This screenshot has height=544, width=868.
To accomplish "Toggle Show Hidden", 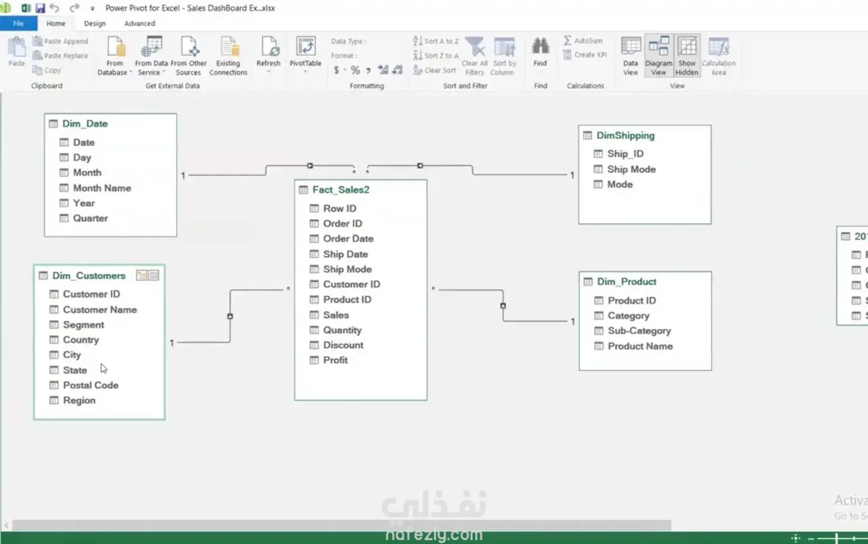I will pyautogui.click(x=687, y=56).
